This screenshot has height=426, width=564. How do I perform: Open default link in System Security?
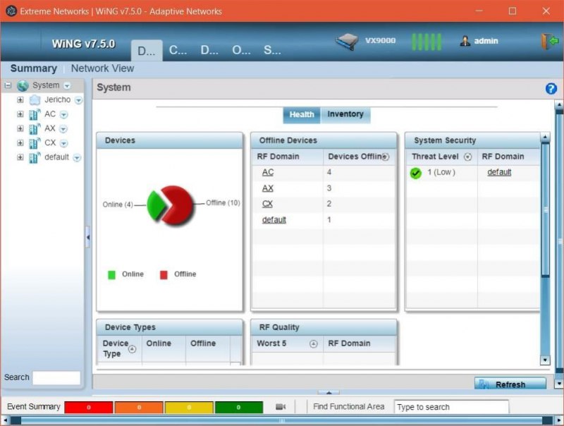click(499, 172)
